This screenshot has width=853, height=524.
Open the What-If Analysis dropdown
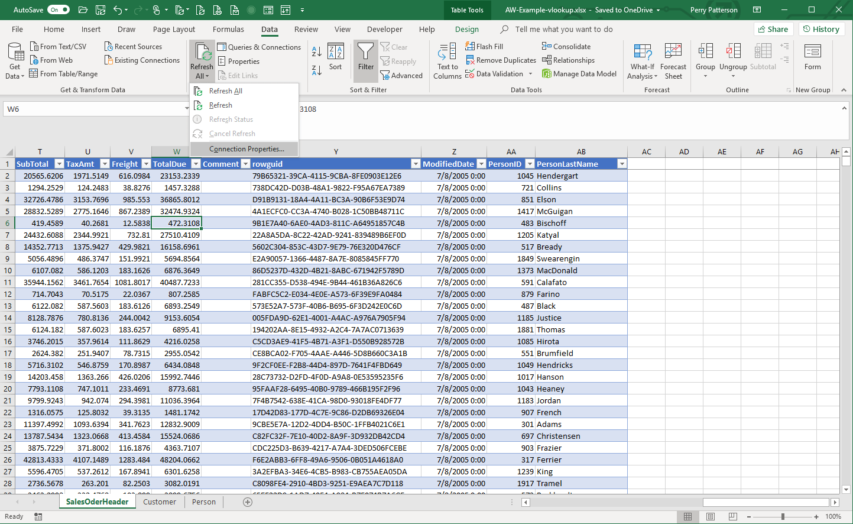(643, 61)
